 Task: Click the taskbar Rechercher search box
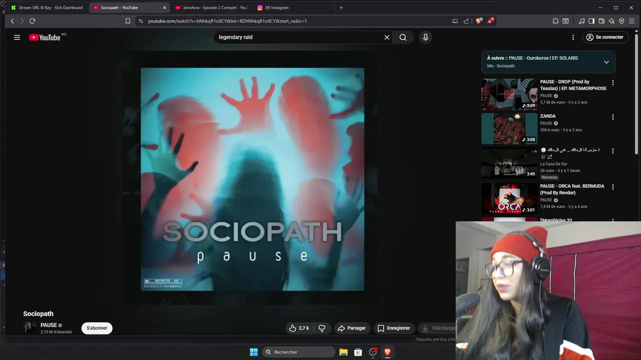point(299,352)
